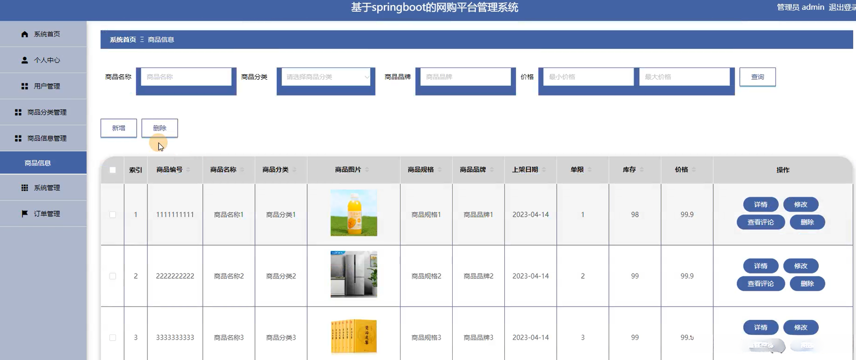Viewport: 856px width, 360px height.
Task: Sort the table by 单限 column arrows
Action: coord(589,170)
